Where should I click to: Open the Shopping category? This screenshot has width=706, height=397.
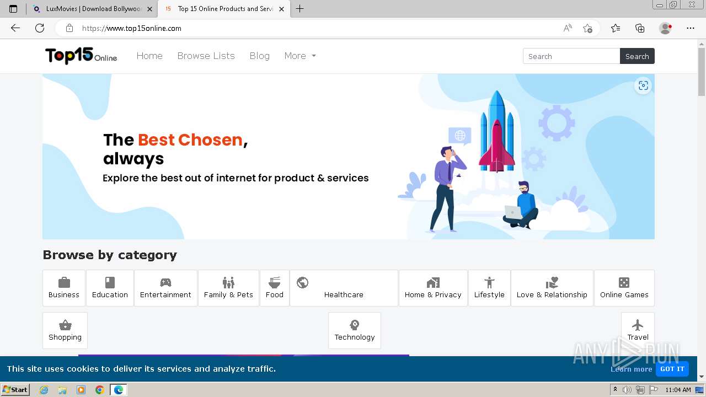click(65, 330)
